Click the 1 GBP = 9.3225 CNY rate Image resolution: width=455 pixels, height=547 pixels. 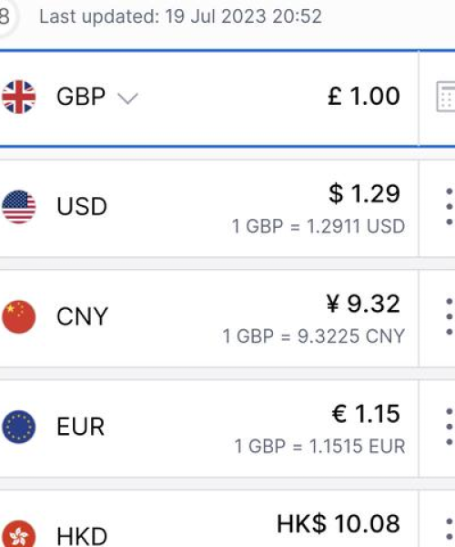coord(314,336)
